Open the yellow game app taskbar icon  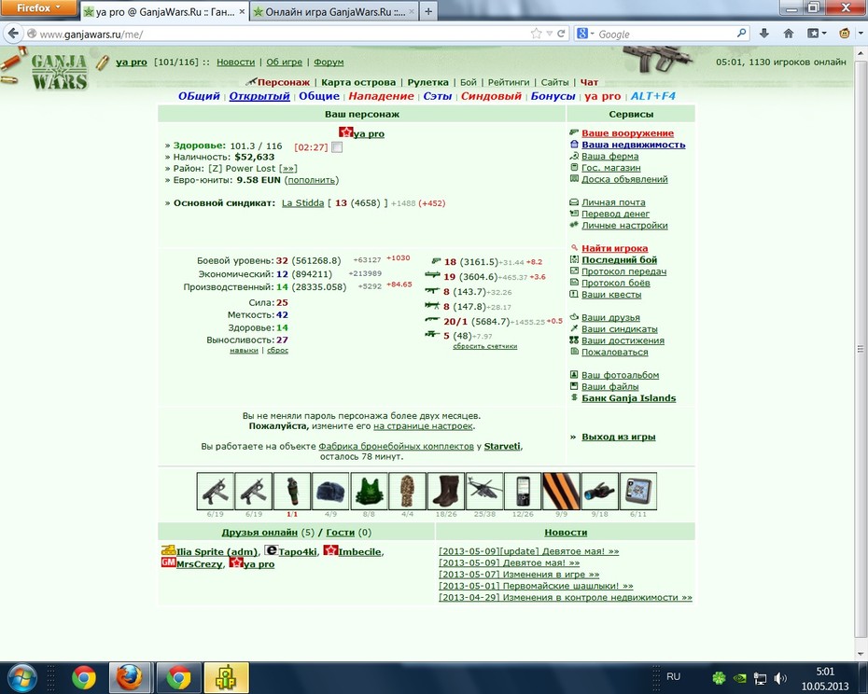coord(226,677)
